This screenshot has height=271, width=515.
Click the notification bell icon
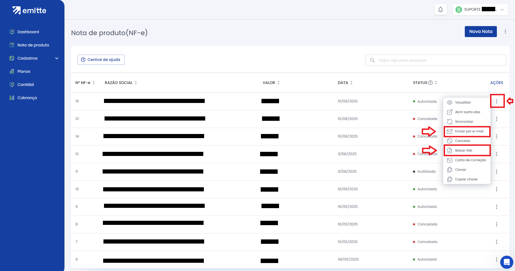pyautogui.click(x=440, y=10)
